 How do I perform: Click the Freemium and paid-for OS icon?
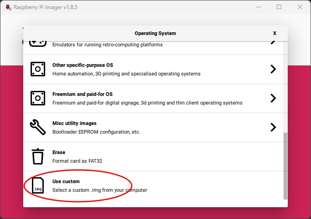(x=38, y=98)
